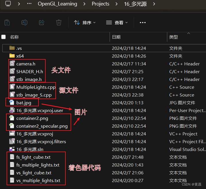Select the stb_image.h file name
The image size is (206, 189).
pos(29,80)
